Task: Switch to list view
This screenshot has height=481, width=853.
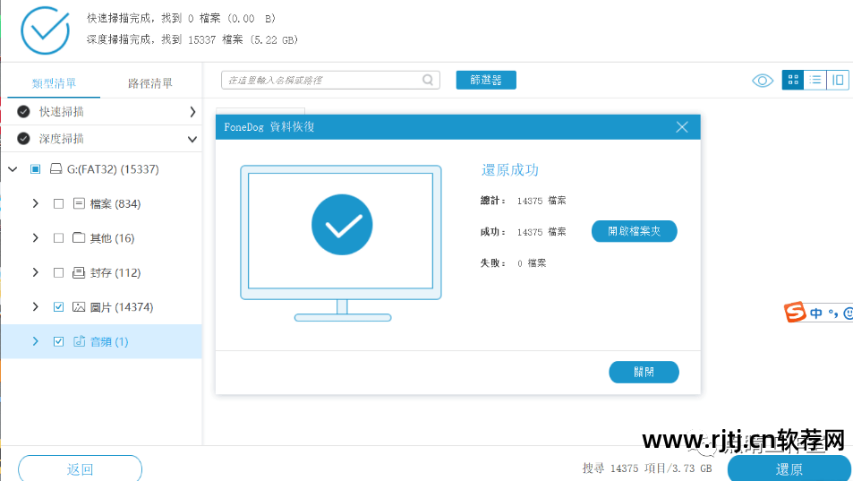Action: tap(815, 80)
